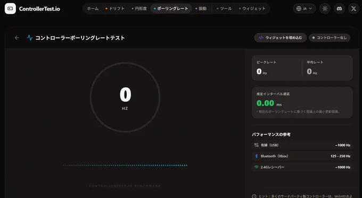Click the dotted polling rate graph line
The height and width of the screenshot is (198, 362).
point(125,165)
